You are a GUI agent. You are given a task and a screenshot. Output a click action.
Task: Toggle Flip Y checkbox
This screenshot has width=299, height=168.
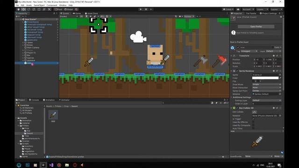click(x=258, y=81)
